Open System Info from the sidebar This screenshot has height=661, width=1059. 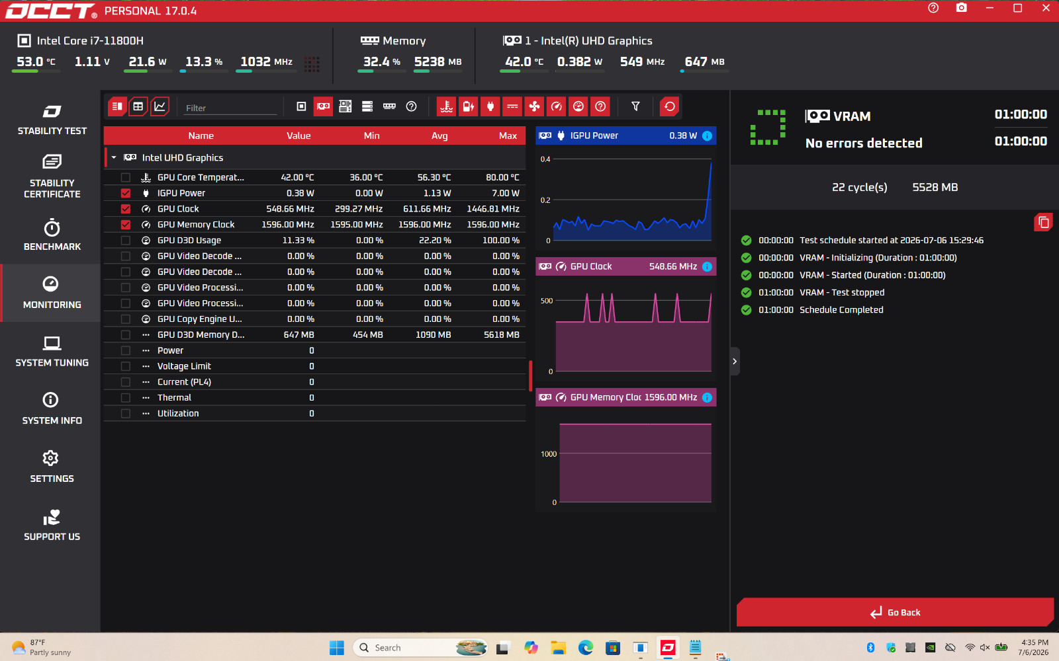(52, 408)
